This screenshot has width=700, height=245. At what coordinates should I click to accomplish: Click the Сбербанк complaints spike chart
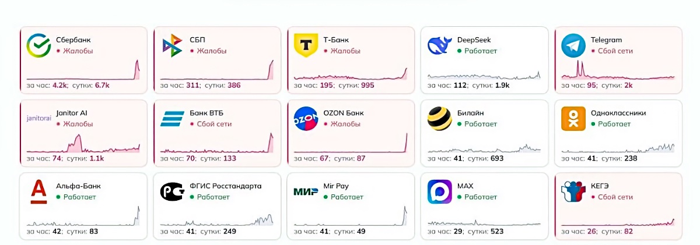click(x=83, y=71)
